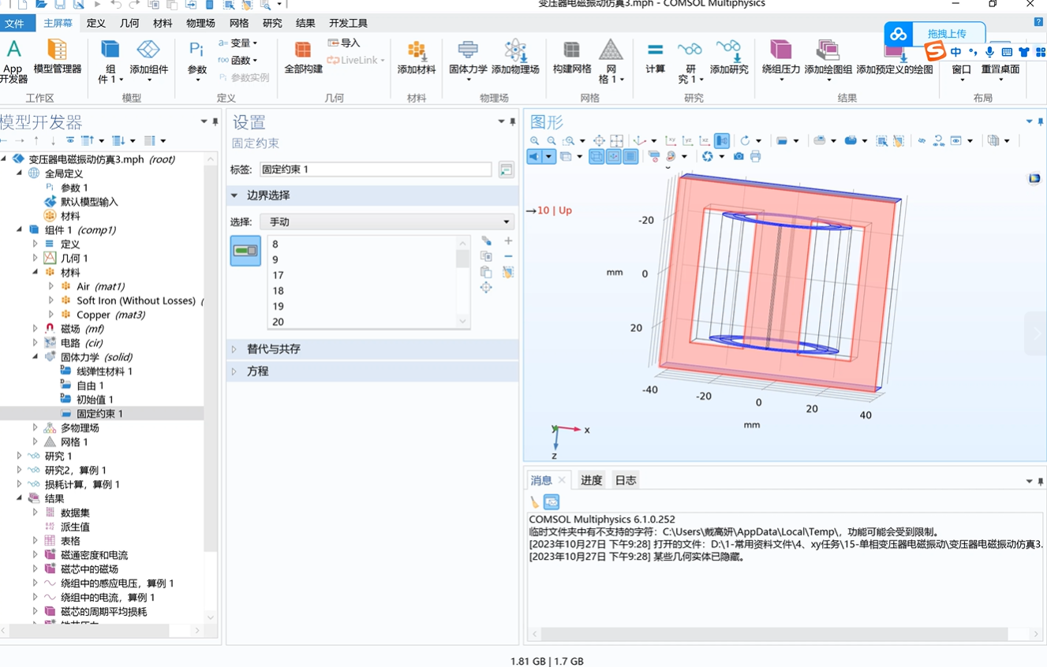This screenshot has height=667, width=1047.
Task: Switch to the 物理场 ribbon tab
Action: coord(200,24)
